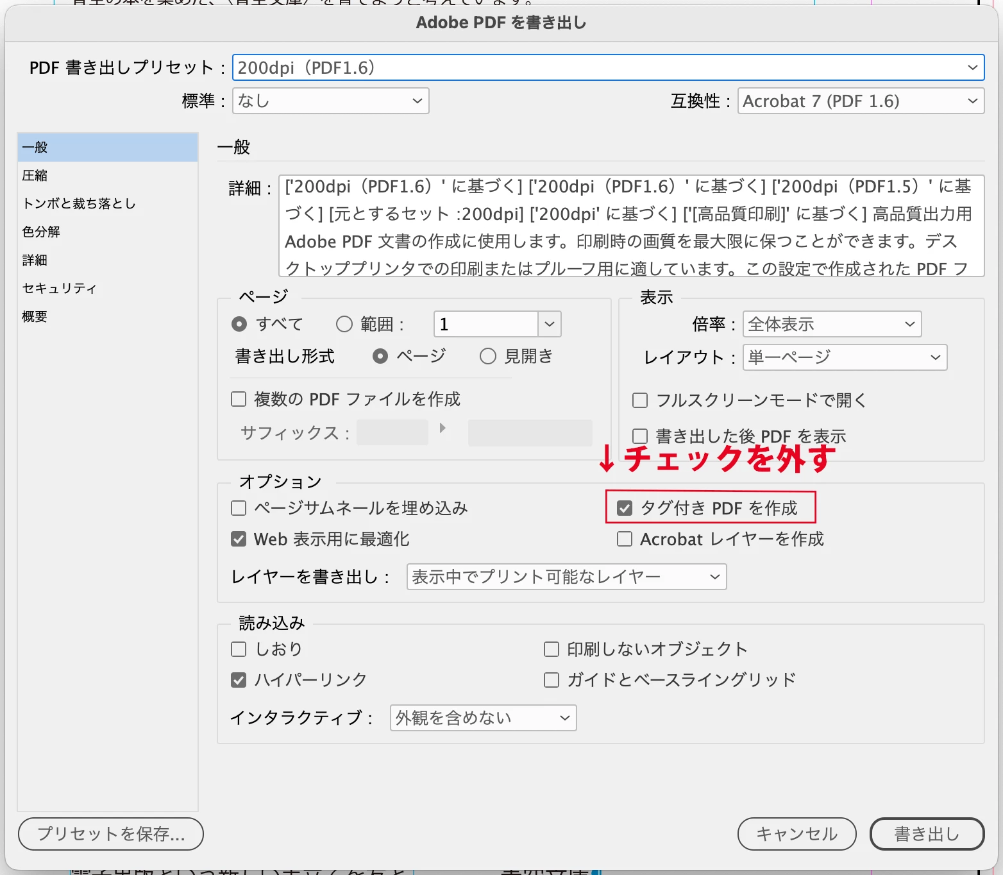The width and height of the screenshot is (1003, 875).
Task: Open the PDF書き出しプリセット dropdown
Action: coord(608,67)
